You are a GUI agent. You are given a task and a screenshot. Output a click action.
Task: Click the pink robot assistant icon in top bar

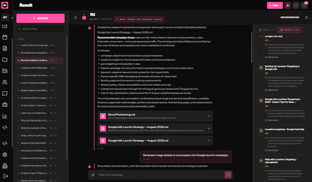point(287,5)
